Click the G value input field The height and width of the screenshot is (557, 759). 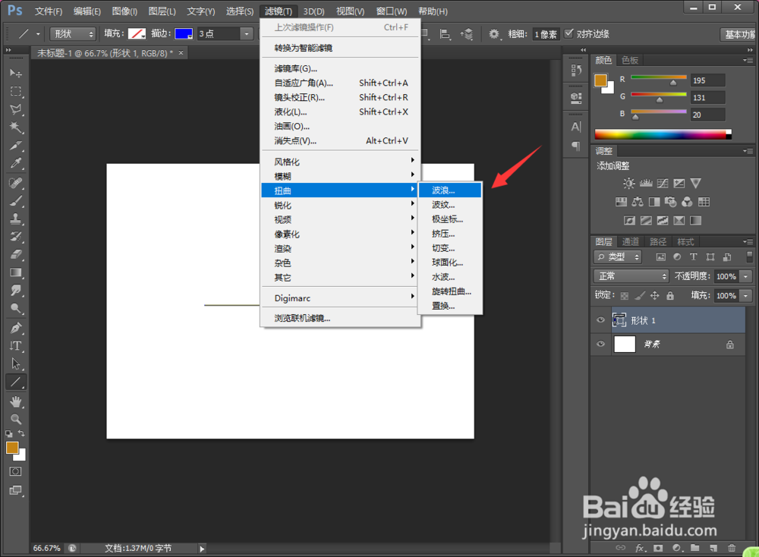(707, 97)
